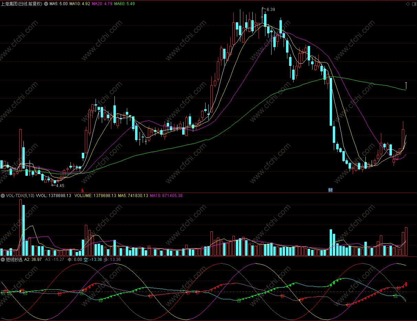Click the 空: -13.36 value
The width and height of the screenshot is (417, 321).
point(93,260)
